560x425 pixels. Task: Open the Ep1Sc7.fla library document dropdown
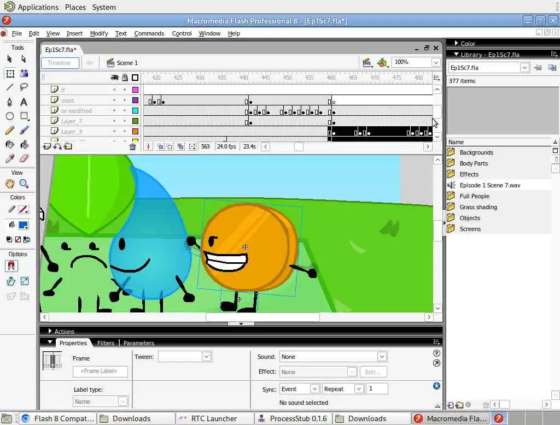(524, 68)
